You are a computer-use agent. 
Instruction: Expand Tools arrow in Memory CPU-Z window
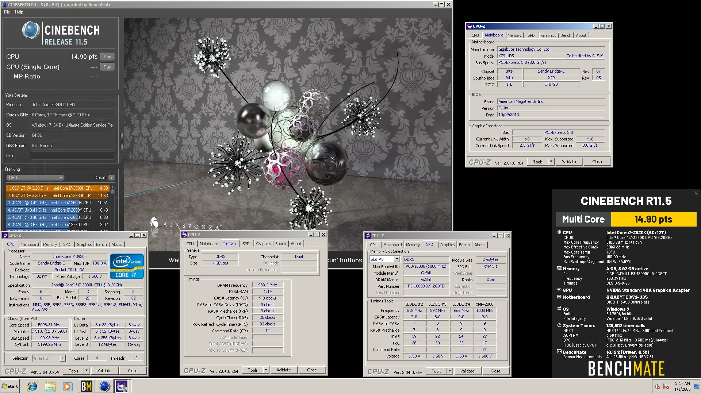[266, 370]
